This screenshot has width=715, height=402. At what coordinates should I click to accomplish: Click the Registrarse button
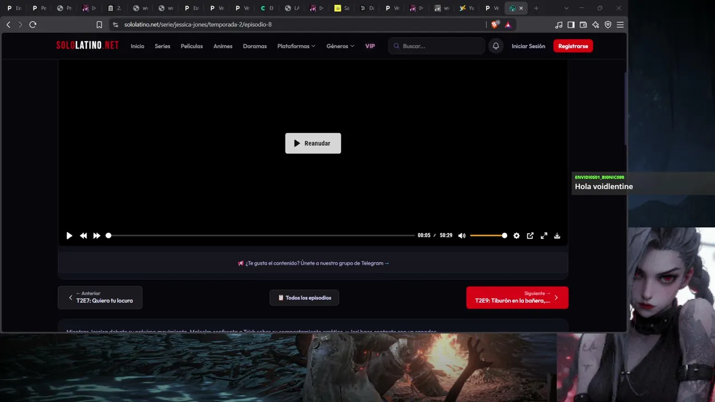tap(573, 46)
